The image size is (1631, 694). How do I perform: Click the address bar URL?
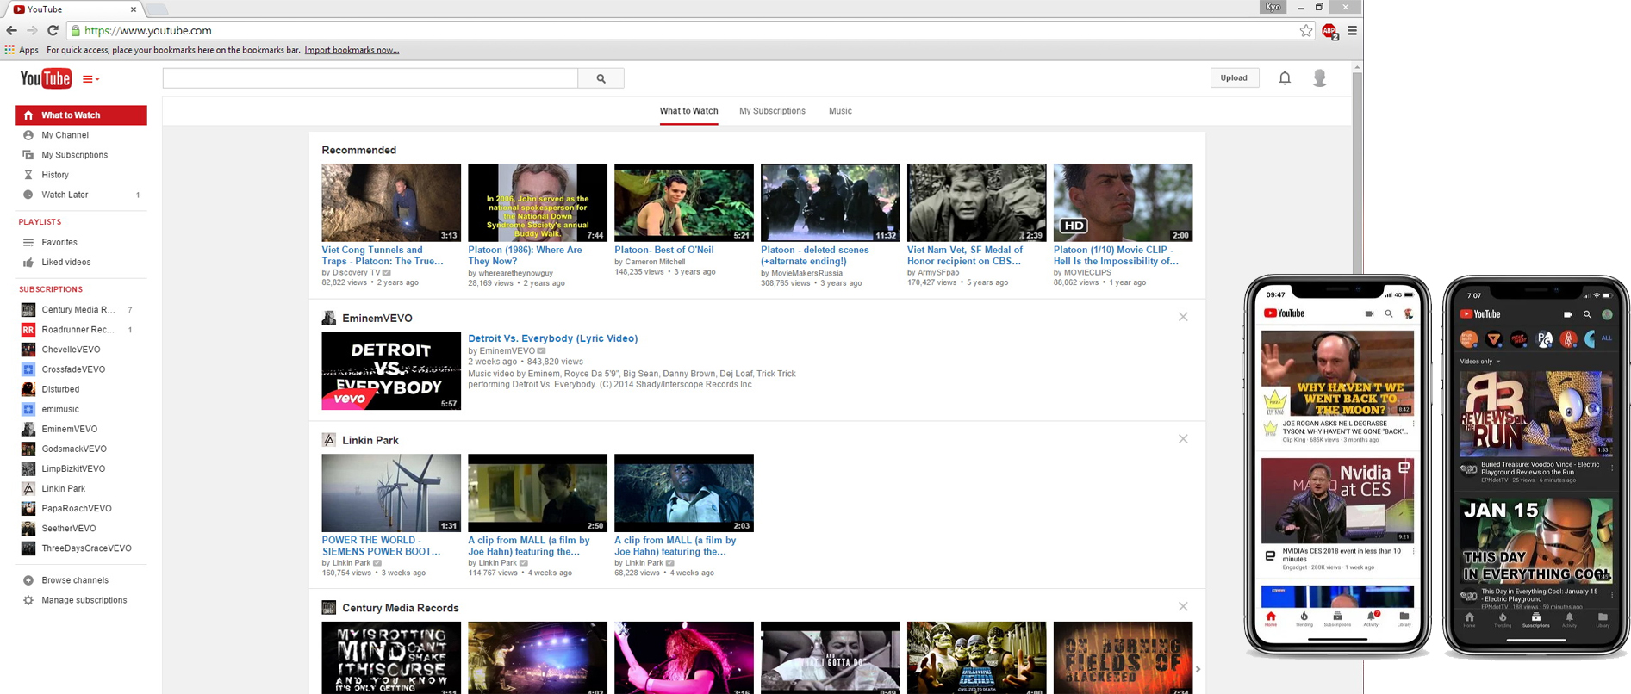coord(148,30)
